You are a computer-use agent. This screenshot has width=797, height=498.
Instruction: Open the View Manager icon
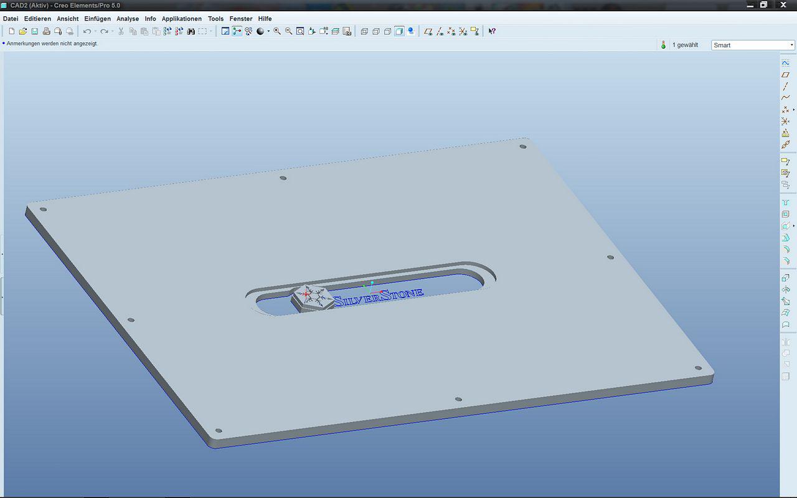347,31
